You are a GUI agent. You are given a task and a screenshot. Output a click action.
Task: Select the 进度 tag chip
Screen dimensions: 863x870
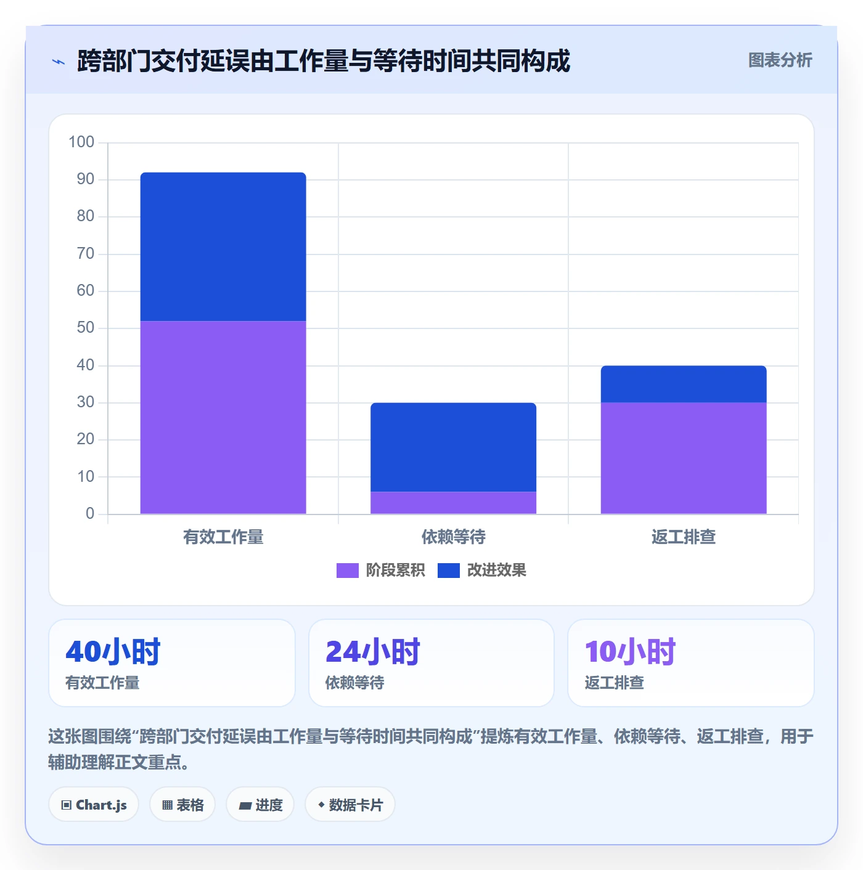260,805
